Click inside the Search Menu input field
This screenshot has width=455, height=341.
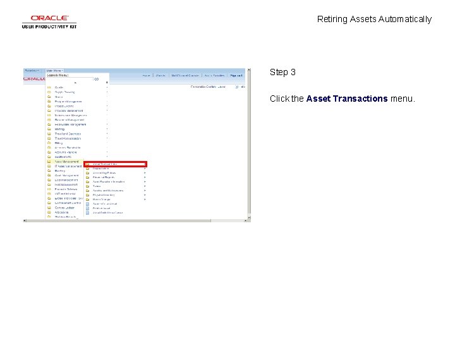tap(70, 79)
